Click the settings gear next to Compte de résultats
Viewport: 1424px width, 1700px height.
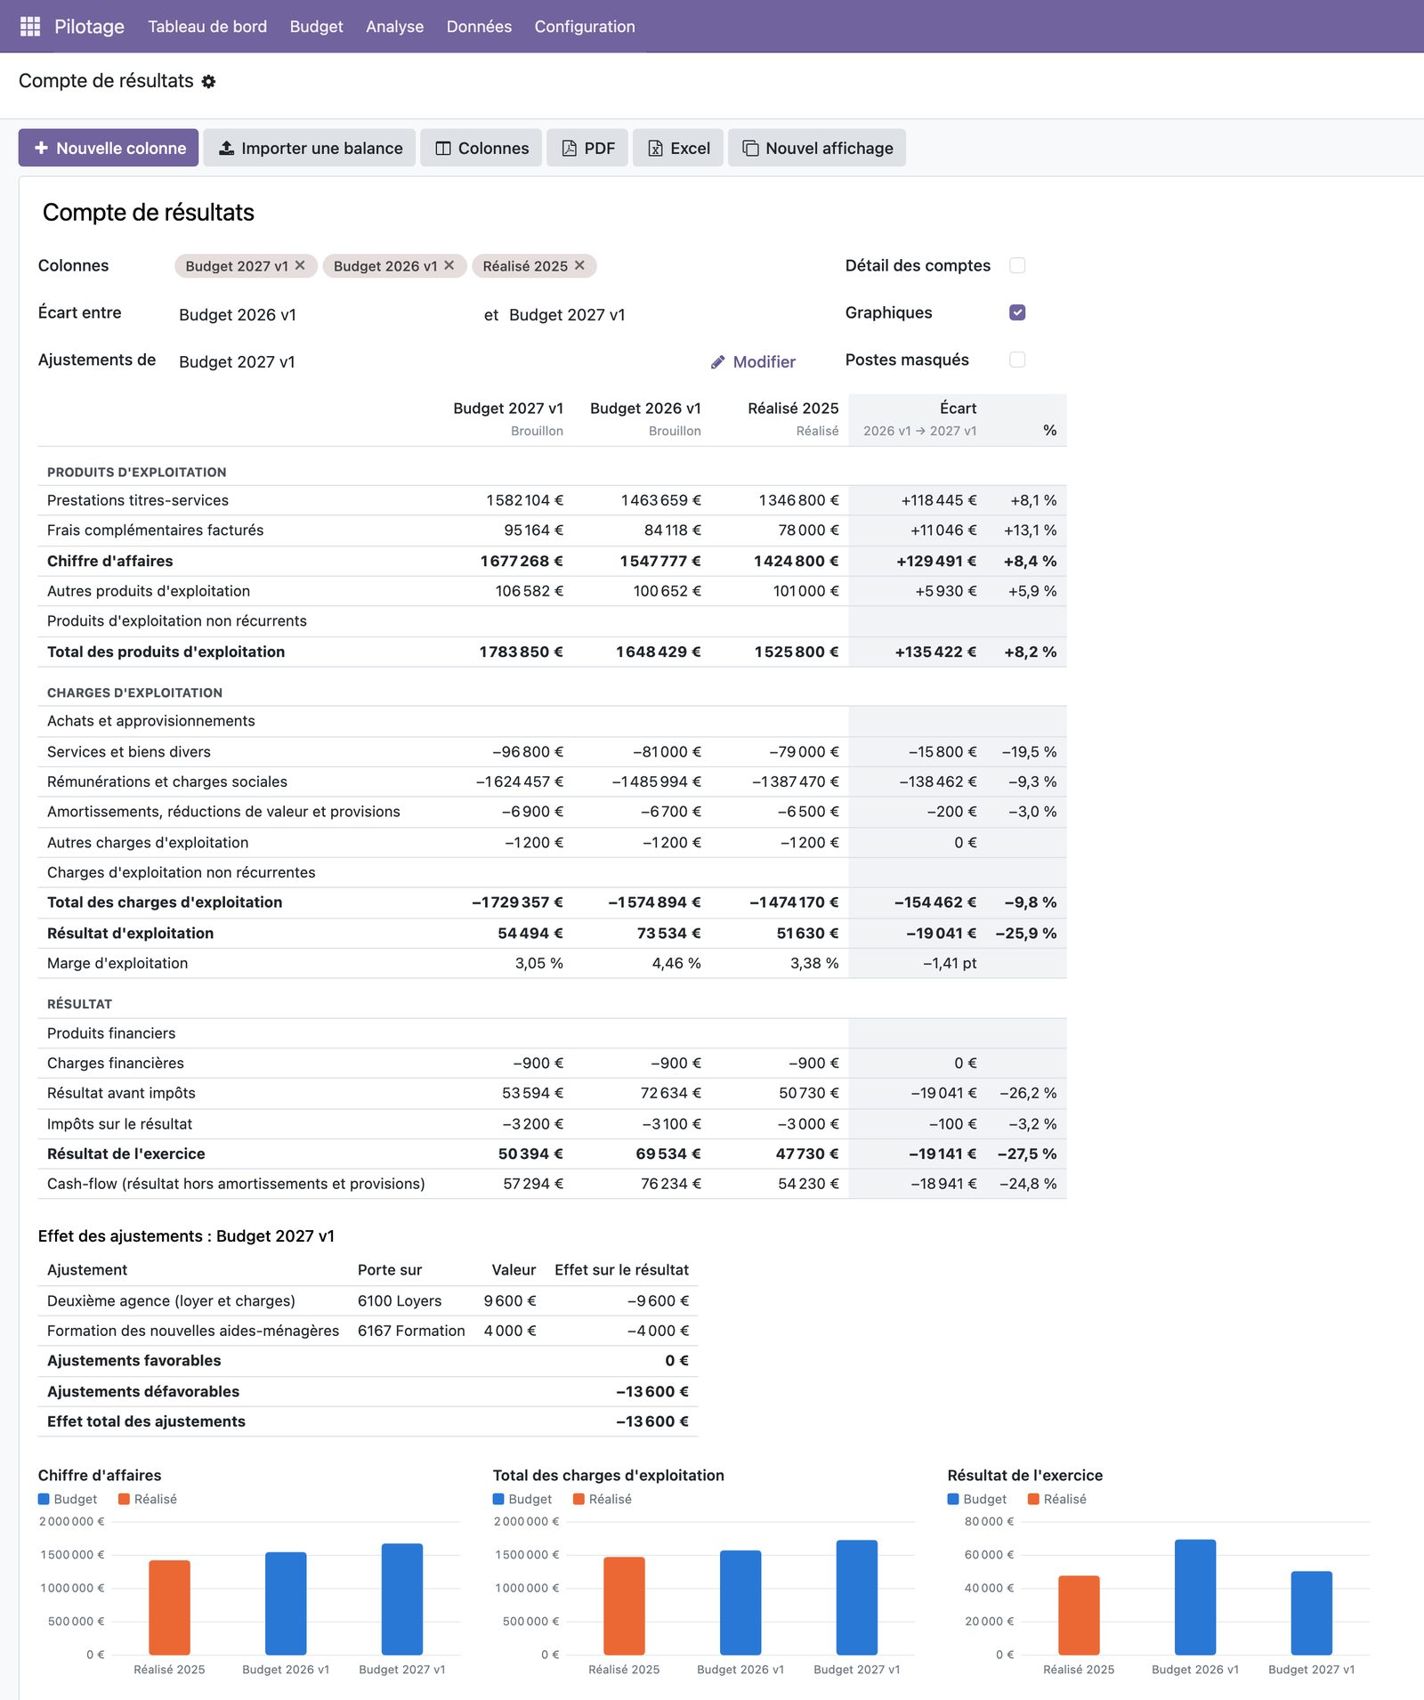pyautogui.click(x=208, y=81)
